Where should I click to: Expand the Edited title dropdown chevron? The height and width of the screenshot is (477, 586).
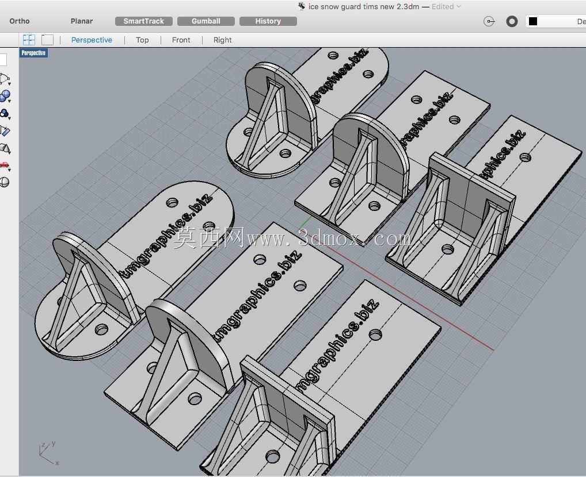(459, 6)
